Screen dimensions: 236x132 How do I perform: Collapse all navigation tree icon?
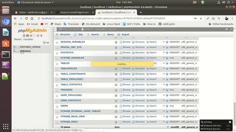44,43
